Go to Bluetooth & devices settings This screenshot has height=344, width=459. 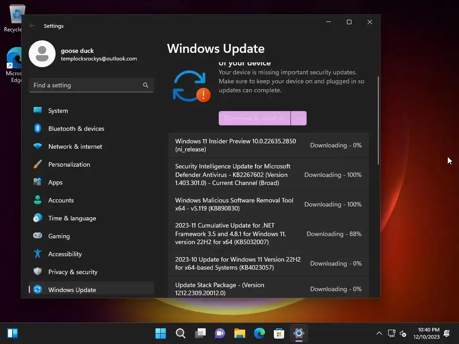[91, 129]
